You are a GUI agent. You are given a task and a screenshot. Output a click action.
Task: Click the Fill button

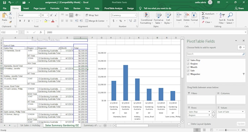[x=205, y=18]
